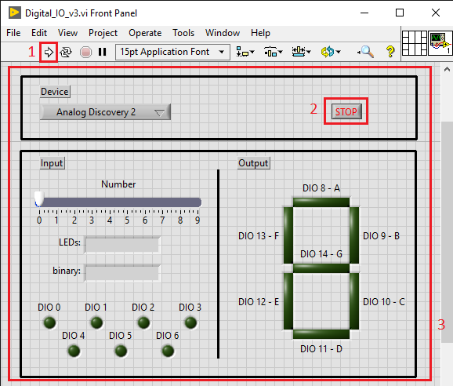The height and width of the screenshot is (386, 453).
Task: Click the Abort Execution icon
Action: [x=85, y=53]
